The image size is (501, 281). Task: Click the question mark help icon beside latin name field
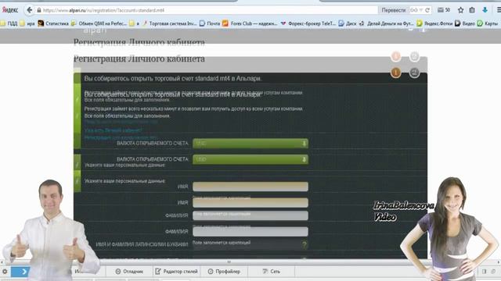click(x=305, y=244)
